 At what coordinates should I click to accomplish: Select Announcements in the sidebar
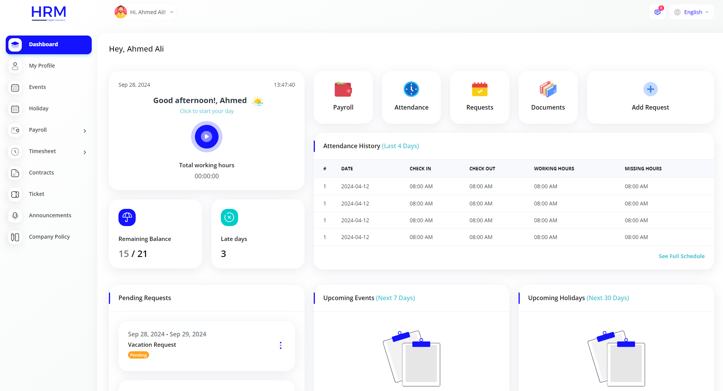50,215
